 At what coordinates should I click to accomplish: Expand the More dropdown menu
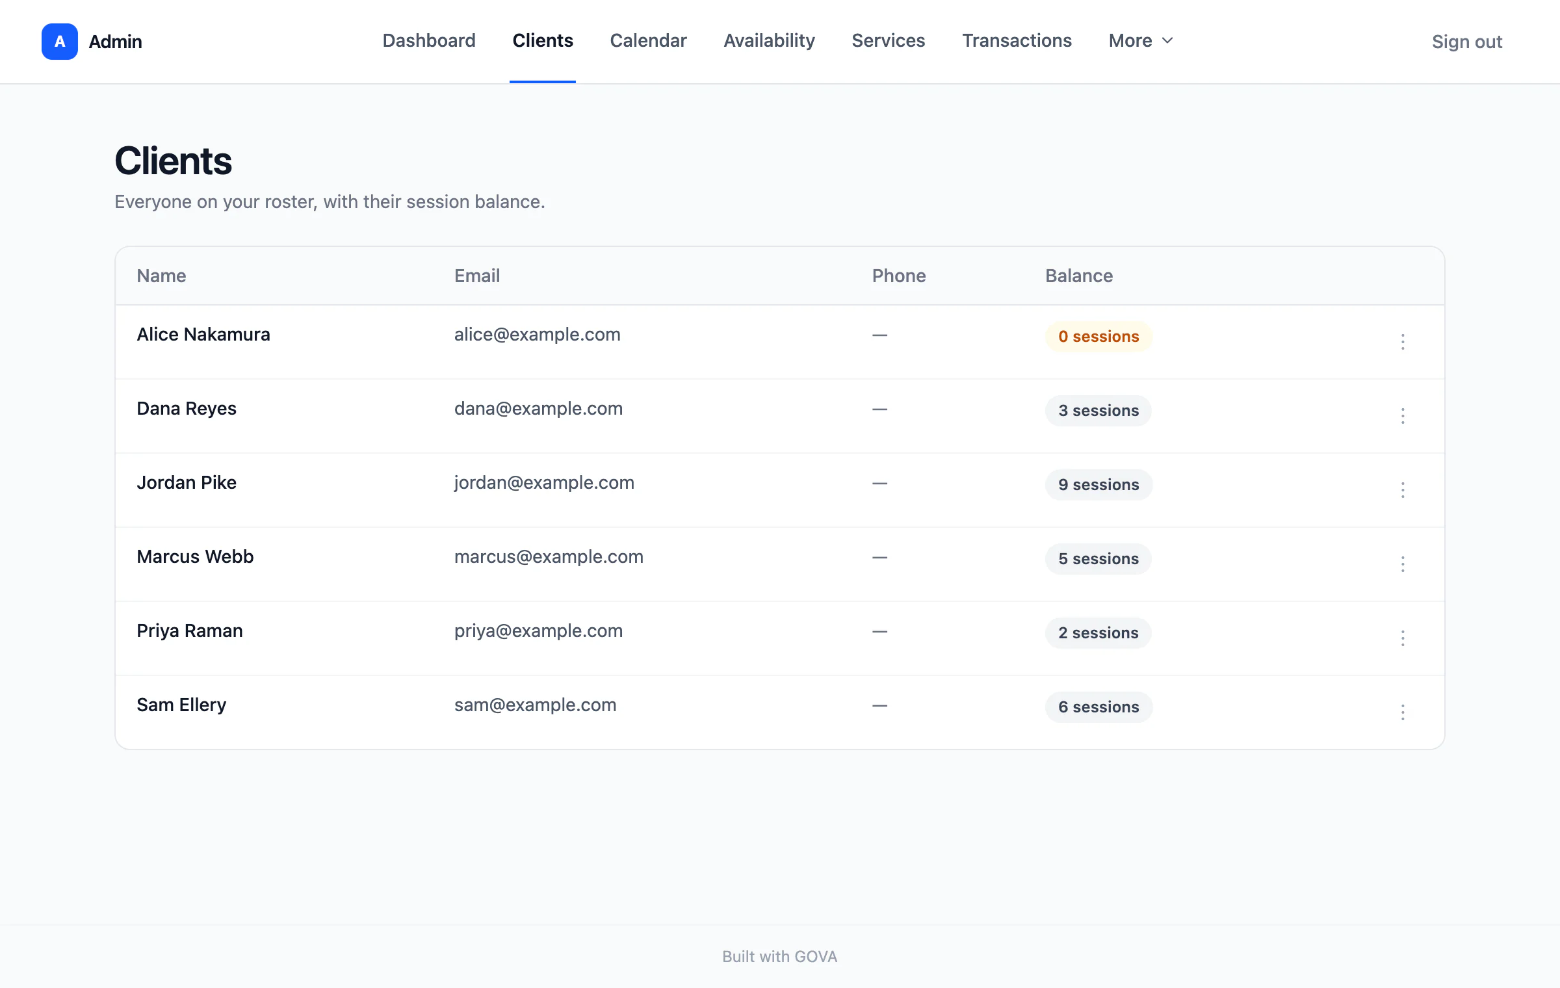pos(1141,40)
